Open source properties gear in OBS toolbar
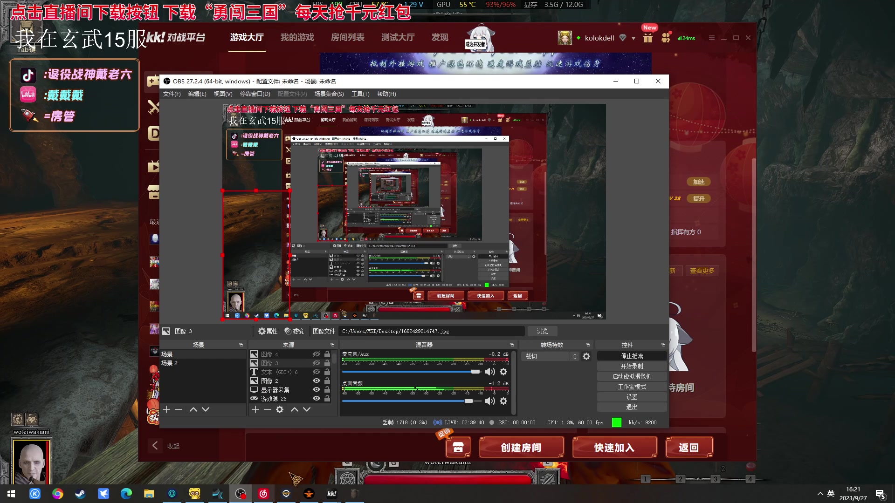This screenshot has height=503, width=895. tap(268, 331)
